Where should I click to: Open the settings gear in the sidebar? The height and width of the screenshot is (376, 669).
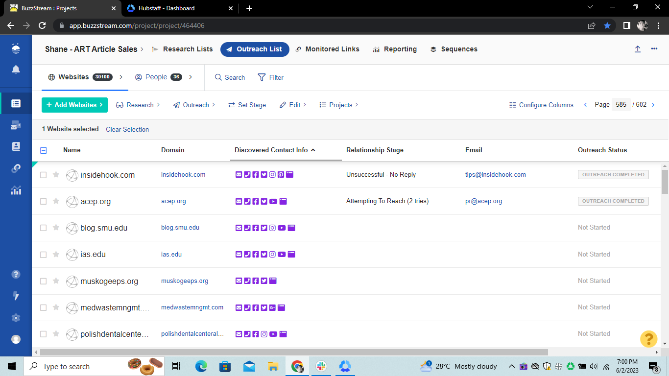(16, 318)
